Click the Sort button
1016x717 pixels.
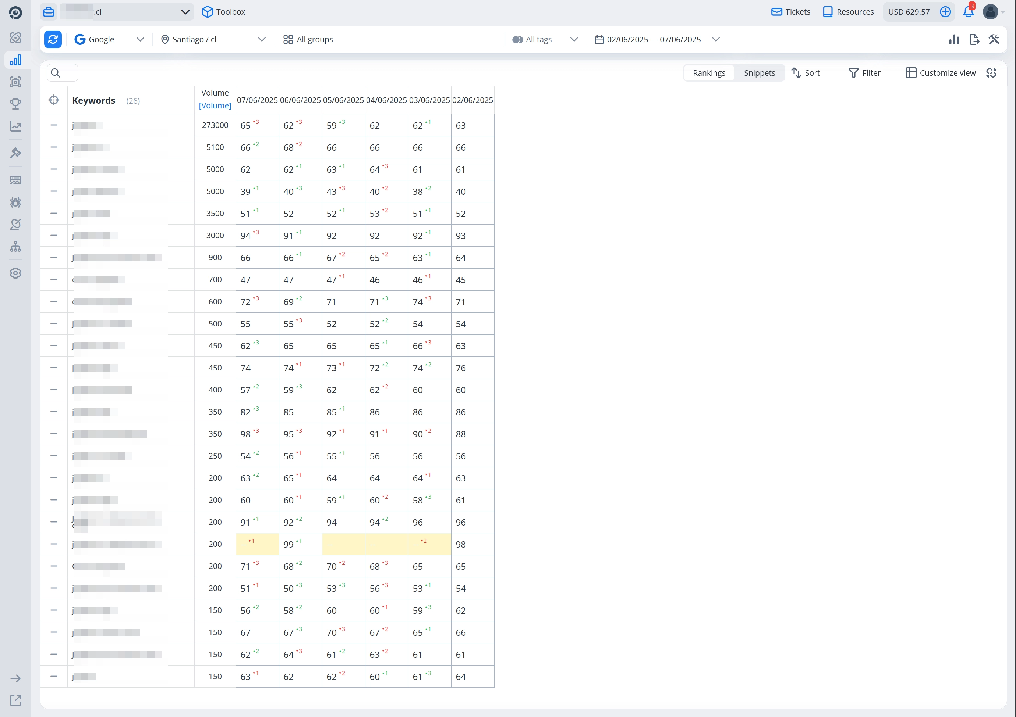coord(806,73)
